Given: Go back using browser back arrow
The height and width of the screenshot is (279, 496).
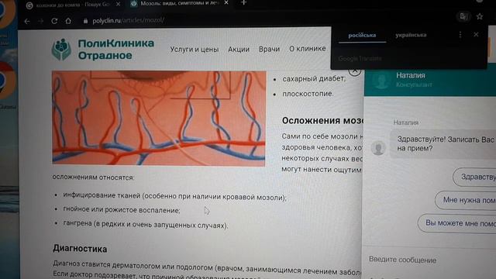Looking at the screenshot, I should coord(27,21).
